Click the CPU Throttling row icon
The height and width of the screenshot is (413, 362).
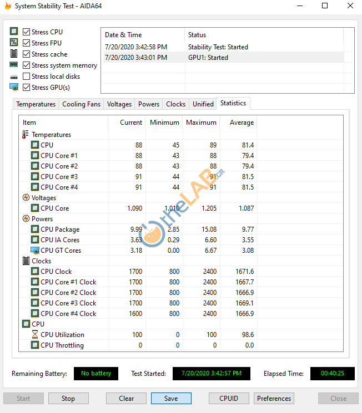35,345
